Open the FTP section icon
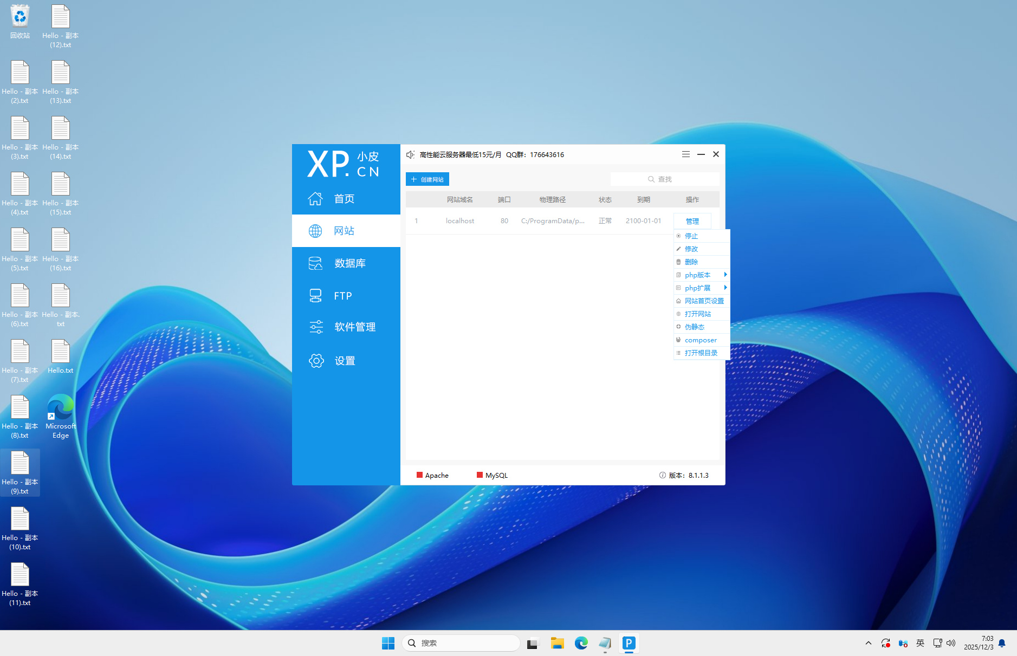Screen dimensions: 1017x656 pos(315,296)
